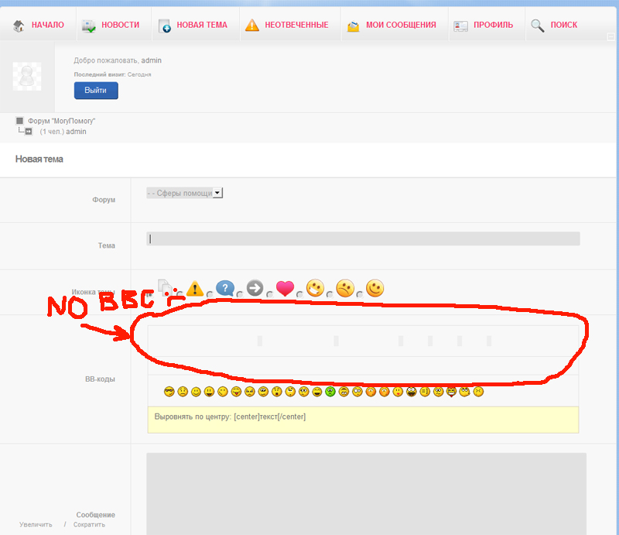Viewport: 619px width, 535px height.
Task: Select the warning triangle topic icon
Action: [x=195, y=289]
